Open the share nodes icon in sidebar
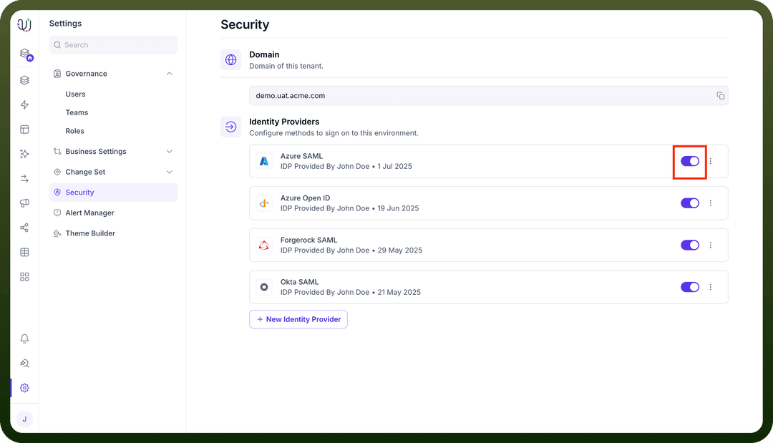 24,228
